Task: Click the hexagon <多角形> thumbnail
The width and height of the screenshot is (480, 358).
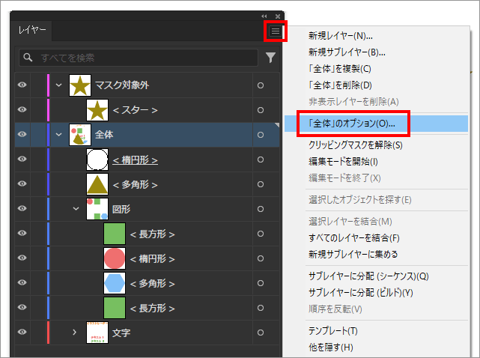Action: (x=115, y=283)
